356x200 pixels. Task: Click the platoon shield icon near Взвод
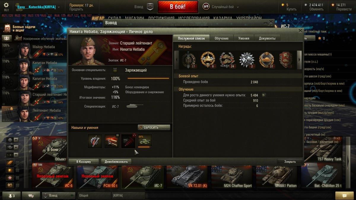click(150, 7)
